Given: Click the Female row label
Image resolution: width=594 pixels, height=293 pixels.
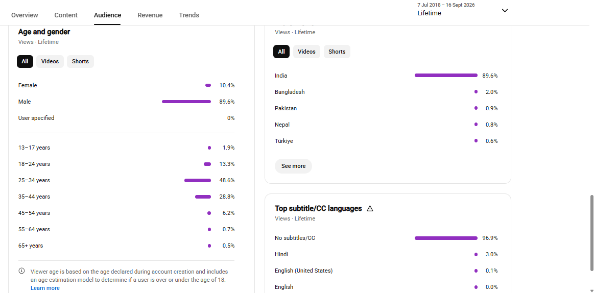Looking at the screenshot, I should pyautogui.click(x=28, y=86).
